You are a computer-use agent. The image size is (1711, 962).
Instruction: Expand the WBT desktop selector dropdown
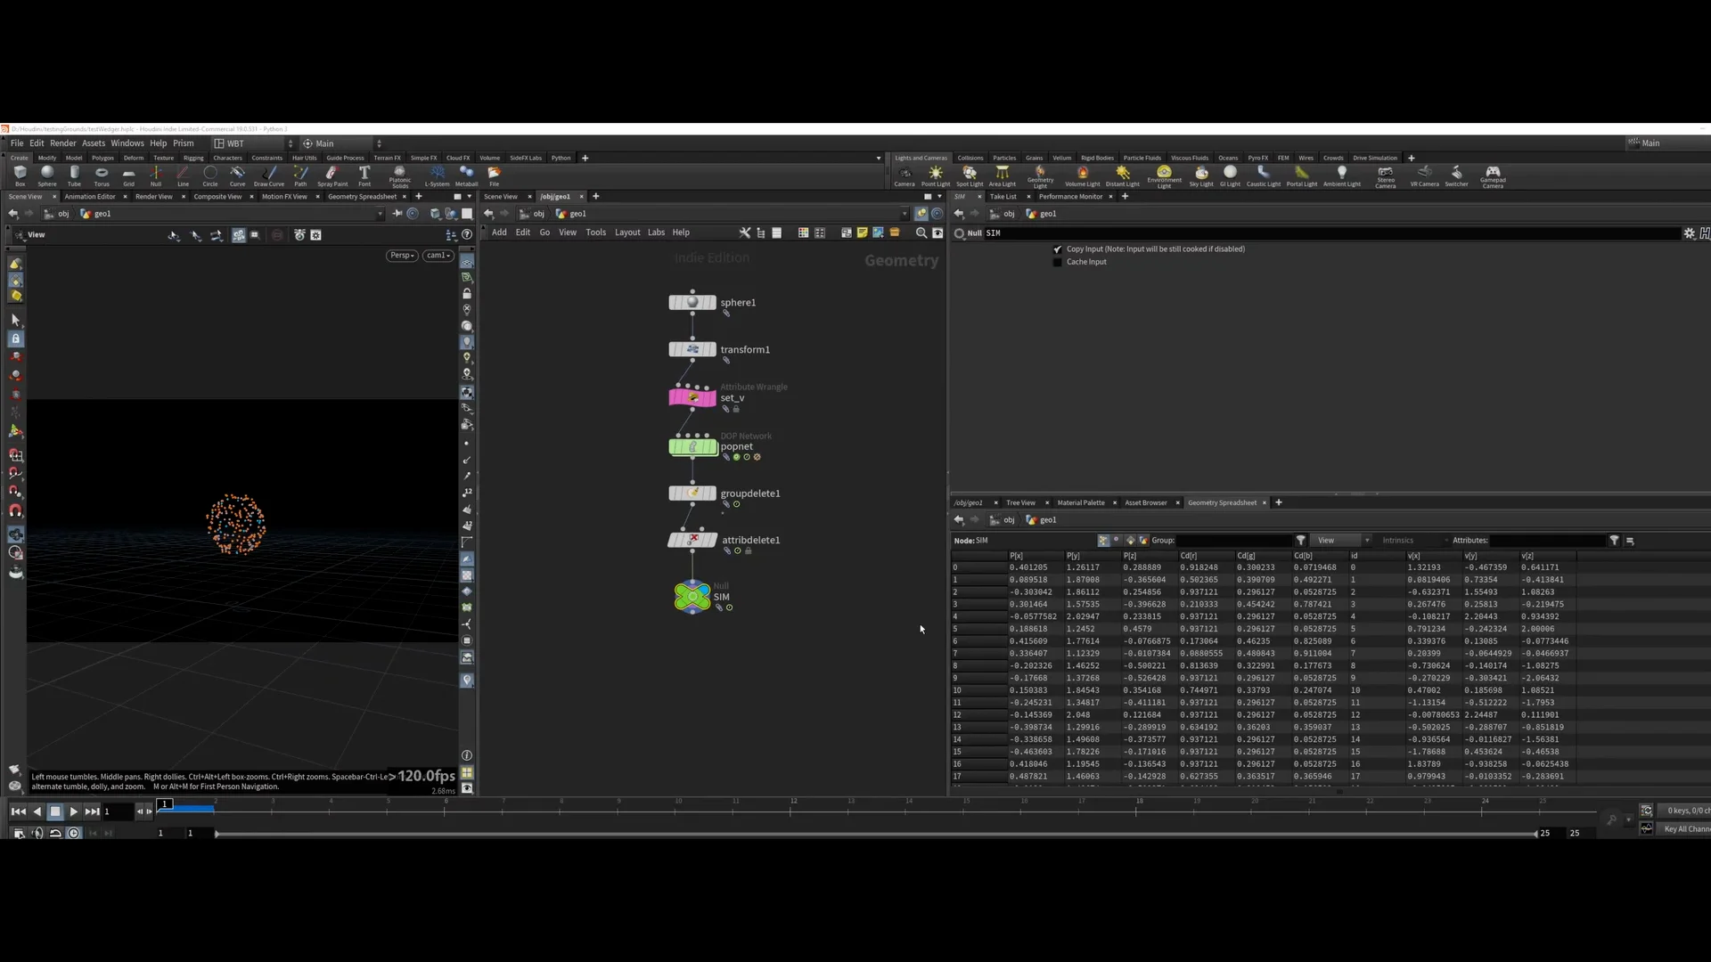(254, 143)
